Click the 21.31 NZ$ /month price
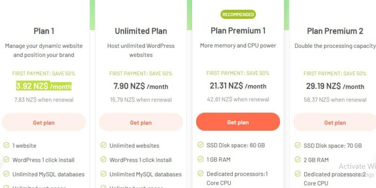Screen dimensions: 376x188 coord(238,86)
